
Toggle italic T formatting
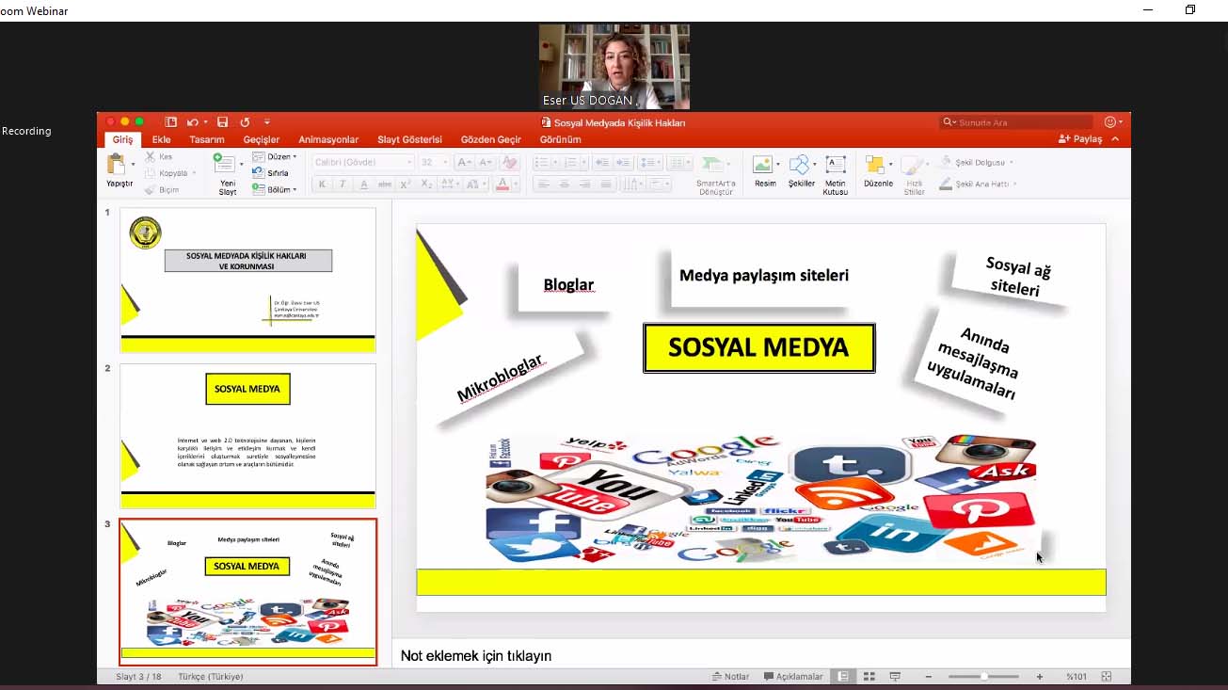pos(343,185)
